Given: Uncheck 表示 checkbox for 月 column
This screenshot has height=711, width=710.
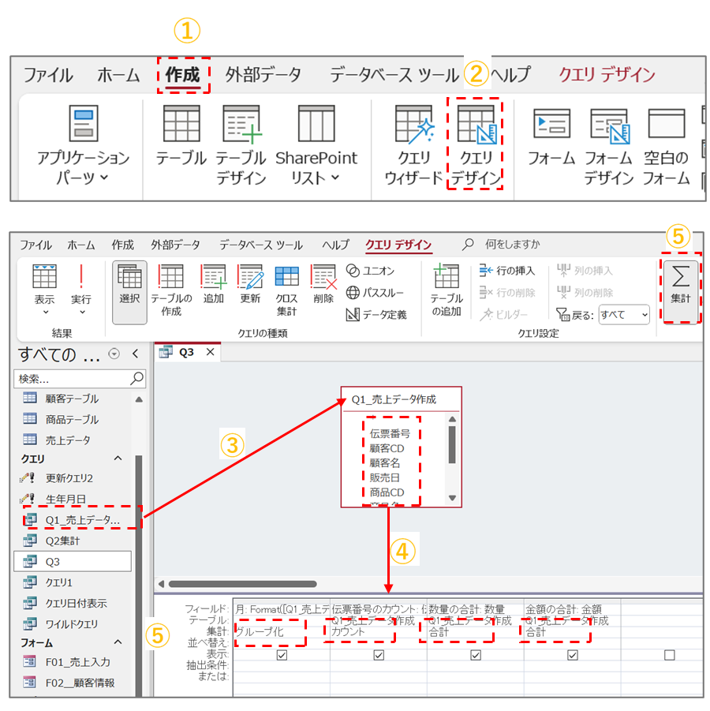Looking at the screenshot, I should click(x=282, y=655).
